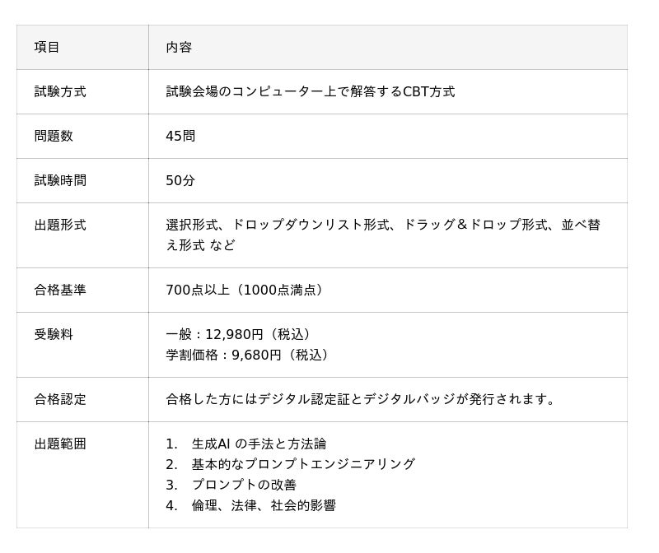Click the CBT方式 description text

pos(310,91)
